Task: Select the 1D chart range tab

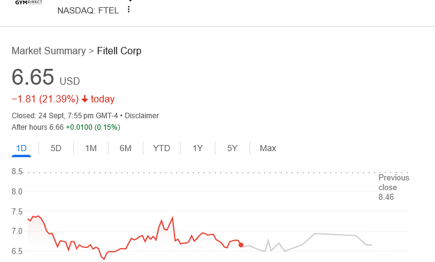Action: 21,148
